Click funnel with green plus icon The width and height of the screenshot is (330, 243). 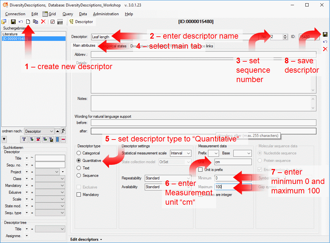[x=31, y=139]
